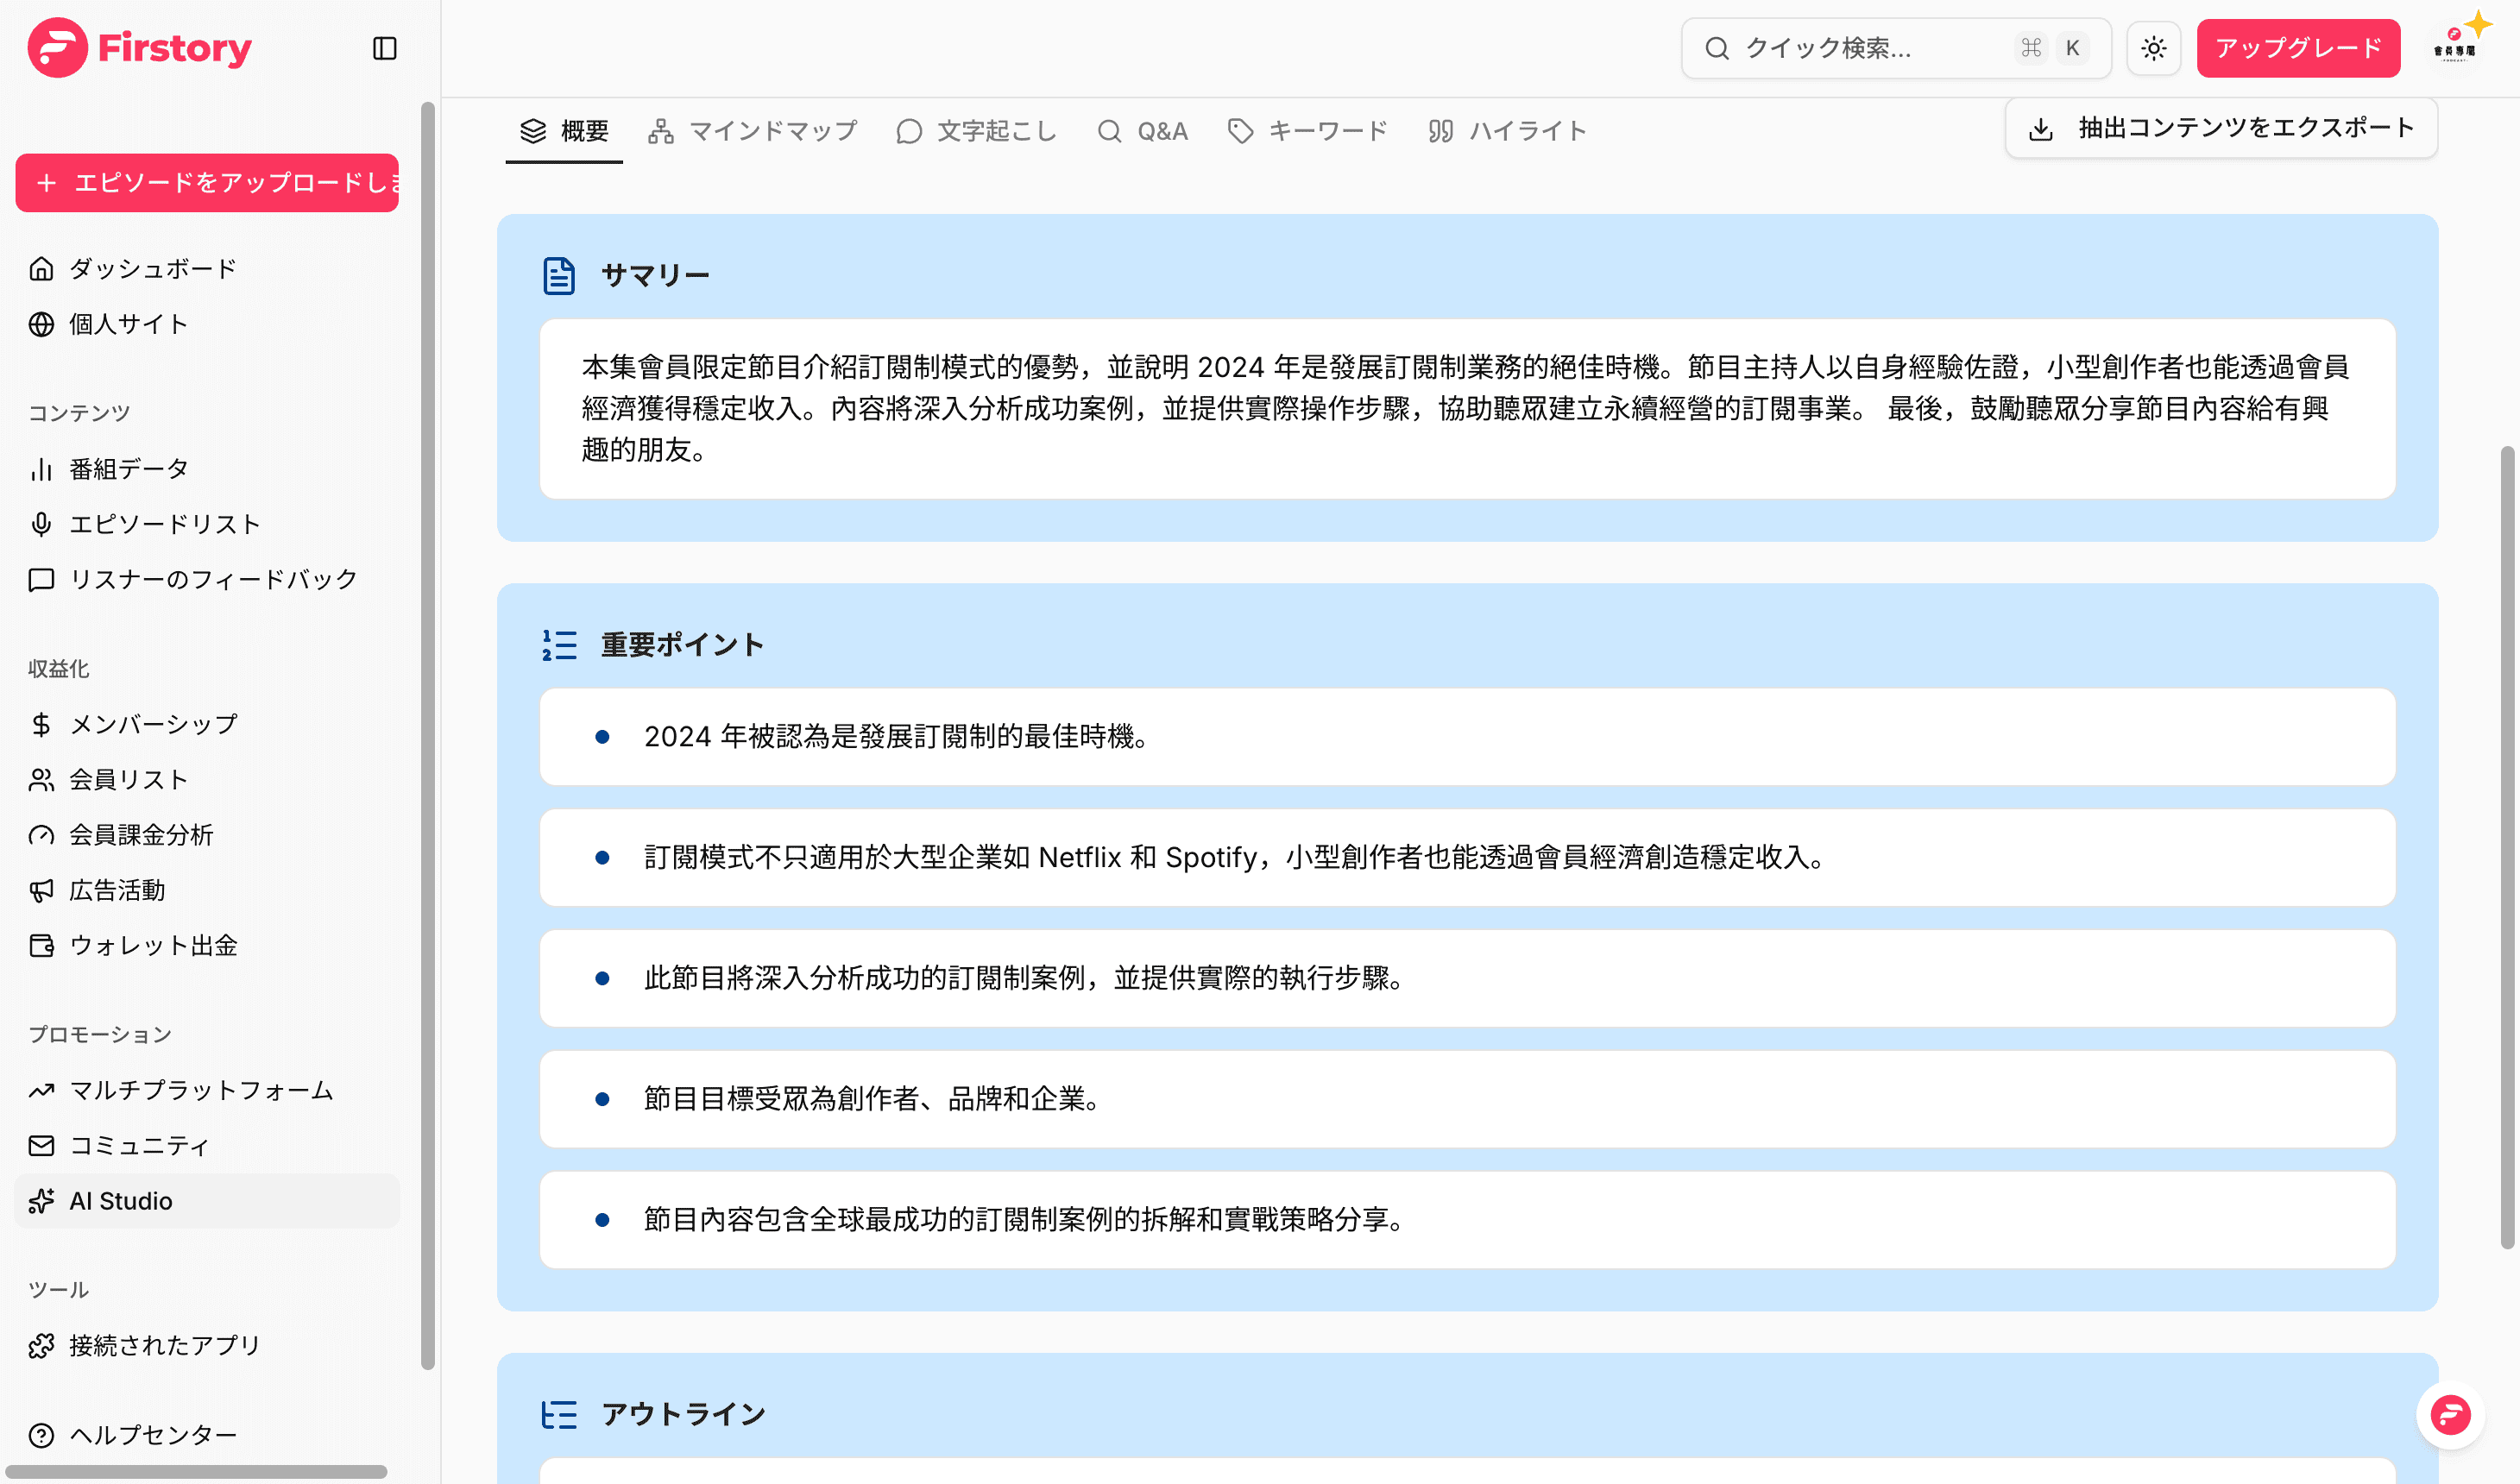Screen dimensions: 2520x1484
Task: Open the キーワード tab
Action: pyautogui.click(x=1307, y=131)
